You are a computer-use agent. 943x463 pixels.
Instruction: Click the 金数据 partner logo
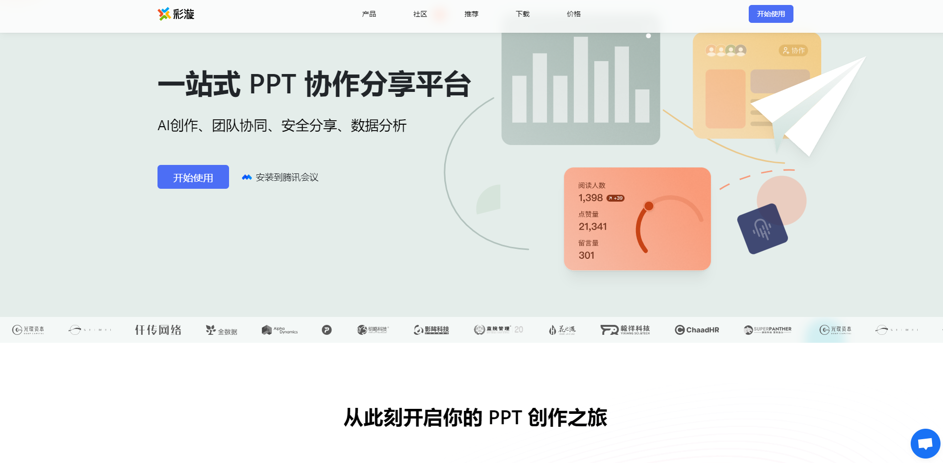coord(222,329)
